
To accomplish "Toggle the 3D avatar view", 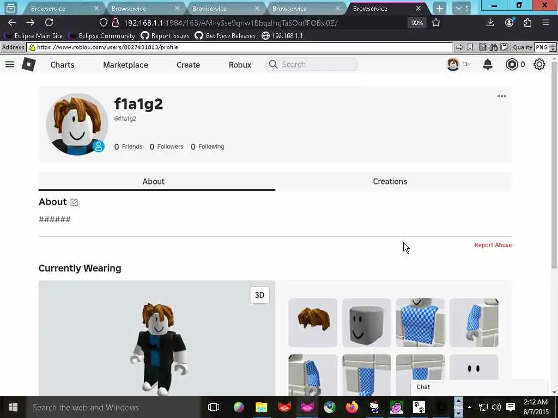I will [259, 295].
